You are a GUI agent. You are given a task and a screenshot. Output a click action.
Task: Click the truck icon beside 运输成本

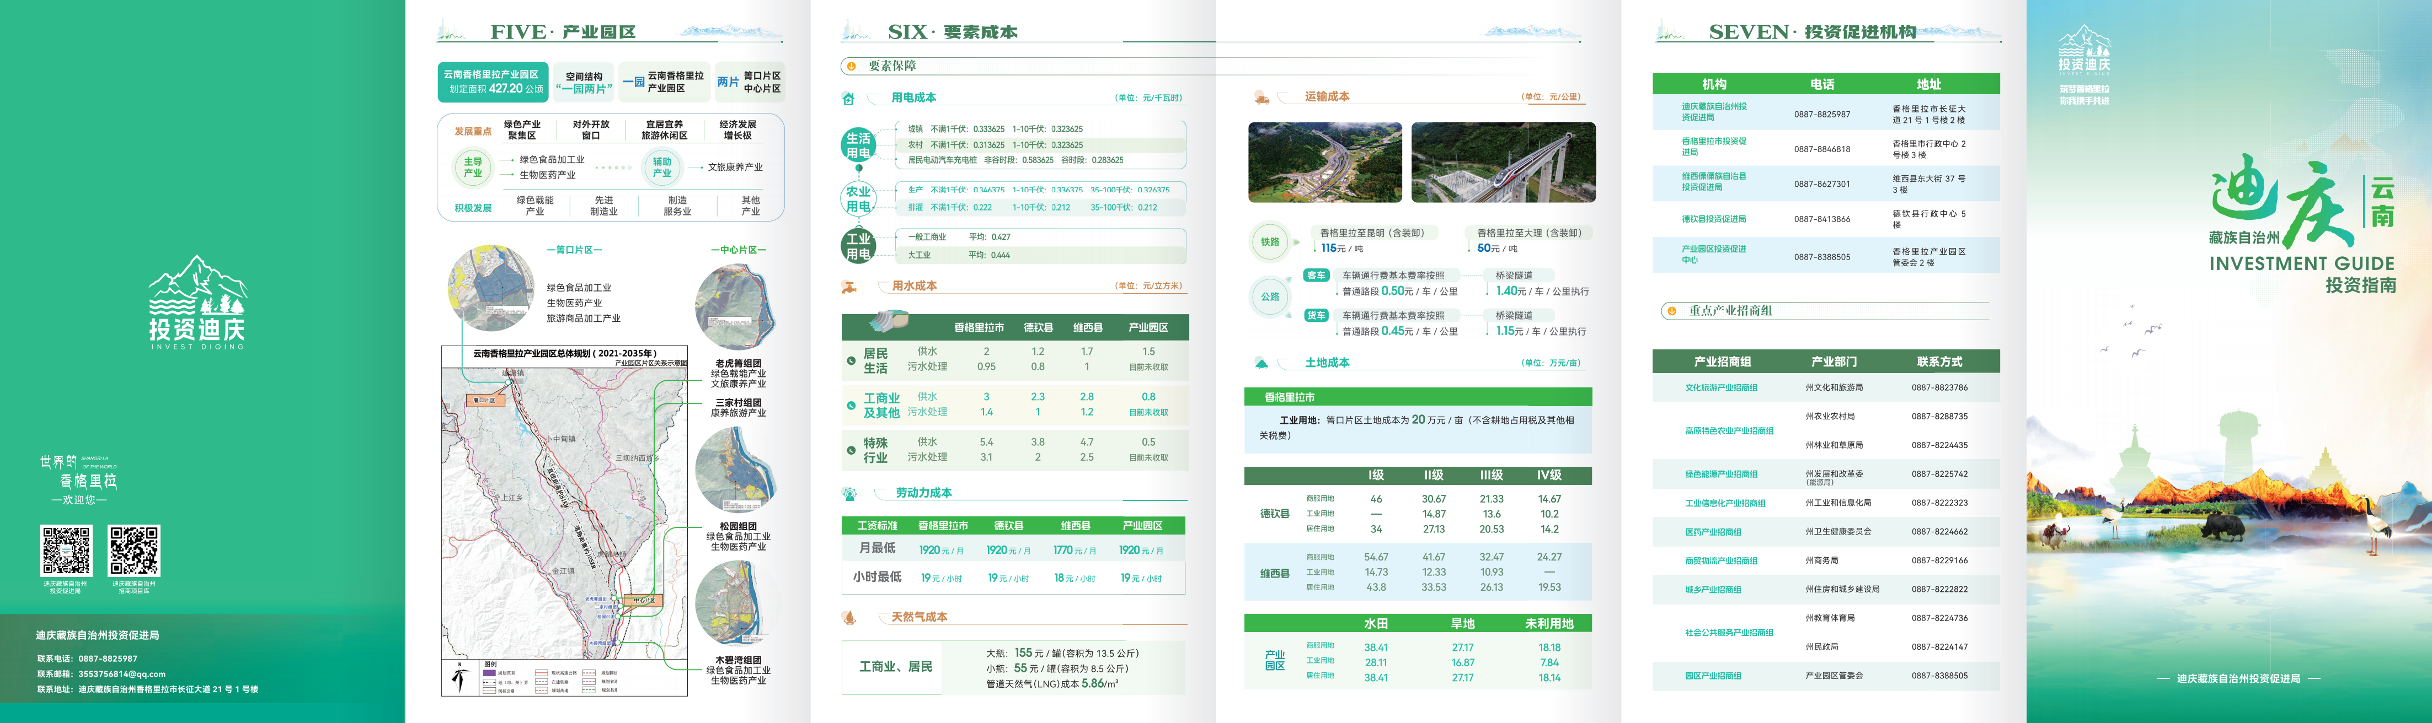pos(1262,97)
